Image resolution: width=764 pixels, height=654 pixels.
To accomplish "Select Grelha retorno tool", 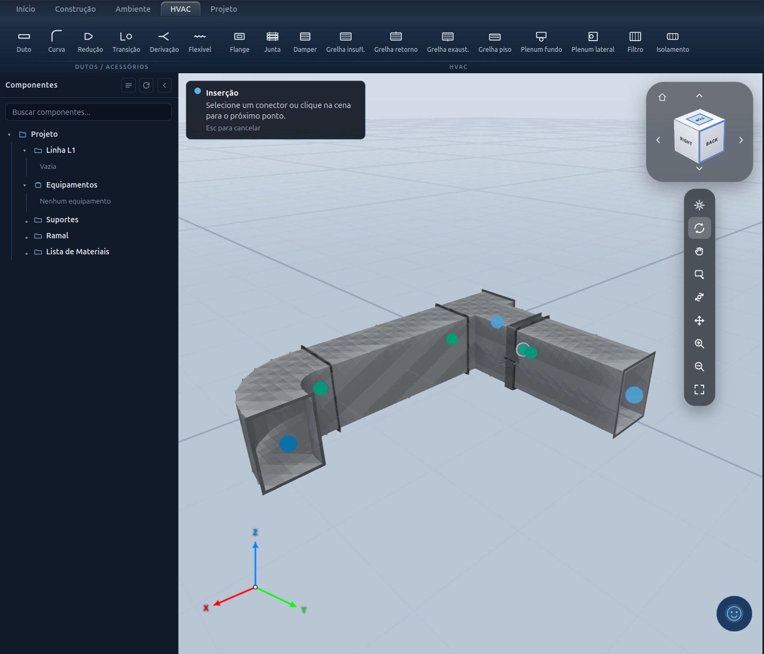I will pos(396,42).
